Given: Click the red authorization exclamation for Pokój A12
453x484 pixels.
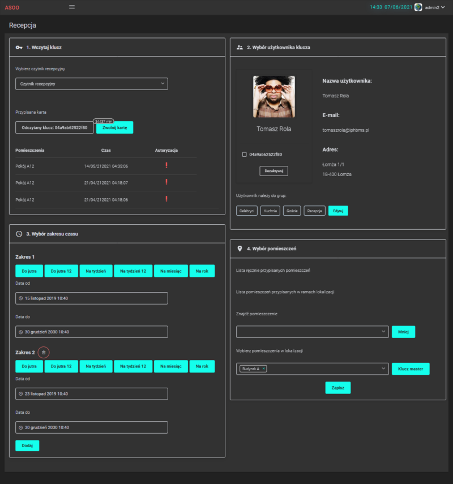Looking at the screenshot, I should tap(166, 166).
